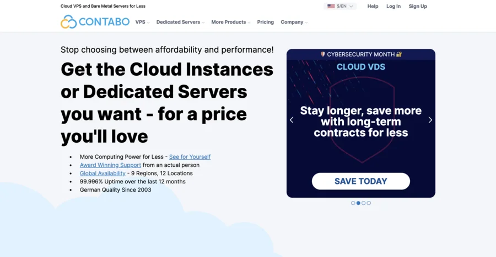Viewport: 496px width, 257px height.
Task: Expand the More Products menu
Action: (230, 22)
